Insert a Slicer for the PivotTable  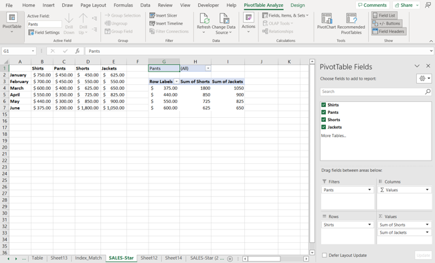click(x=163, y=15)
